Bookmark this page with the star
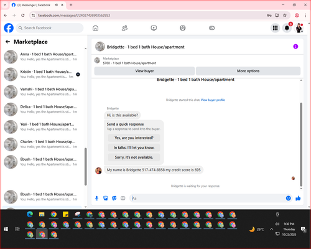 coord(285,16)
